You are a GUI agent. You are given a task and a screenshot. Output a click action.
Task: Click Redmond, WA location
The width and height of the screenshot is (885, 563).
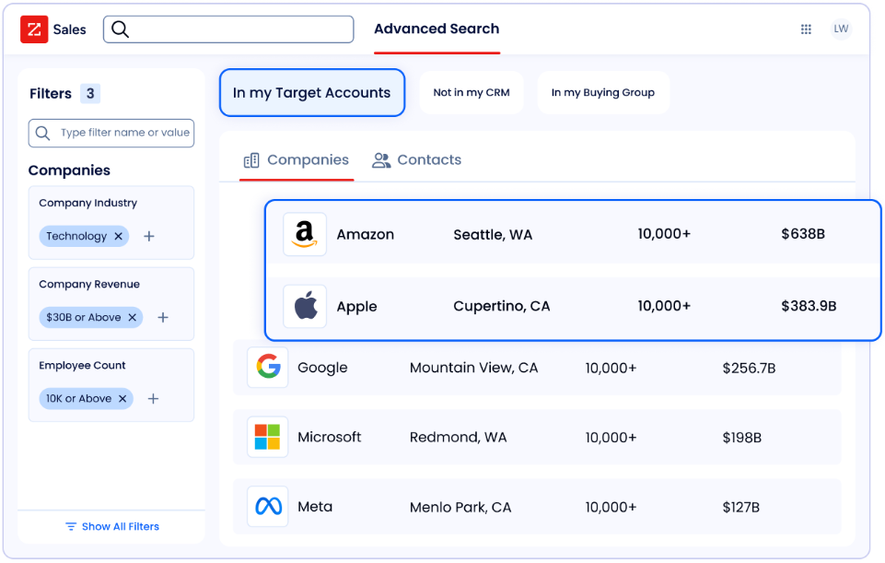[458, 438]
